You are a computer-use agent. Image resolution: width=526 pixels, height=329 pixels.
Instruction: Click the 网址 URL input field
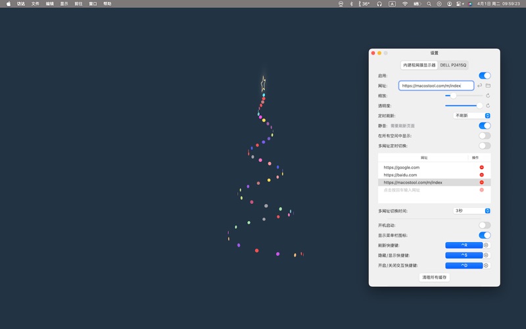tap(435, 86)
